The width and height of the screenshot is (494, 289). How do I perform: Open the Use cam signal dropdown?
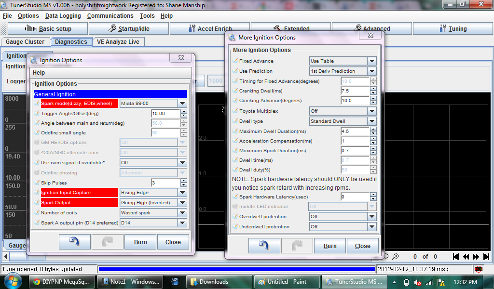(x=182, y=162)
